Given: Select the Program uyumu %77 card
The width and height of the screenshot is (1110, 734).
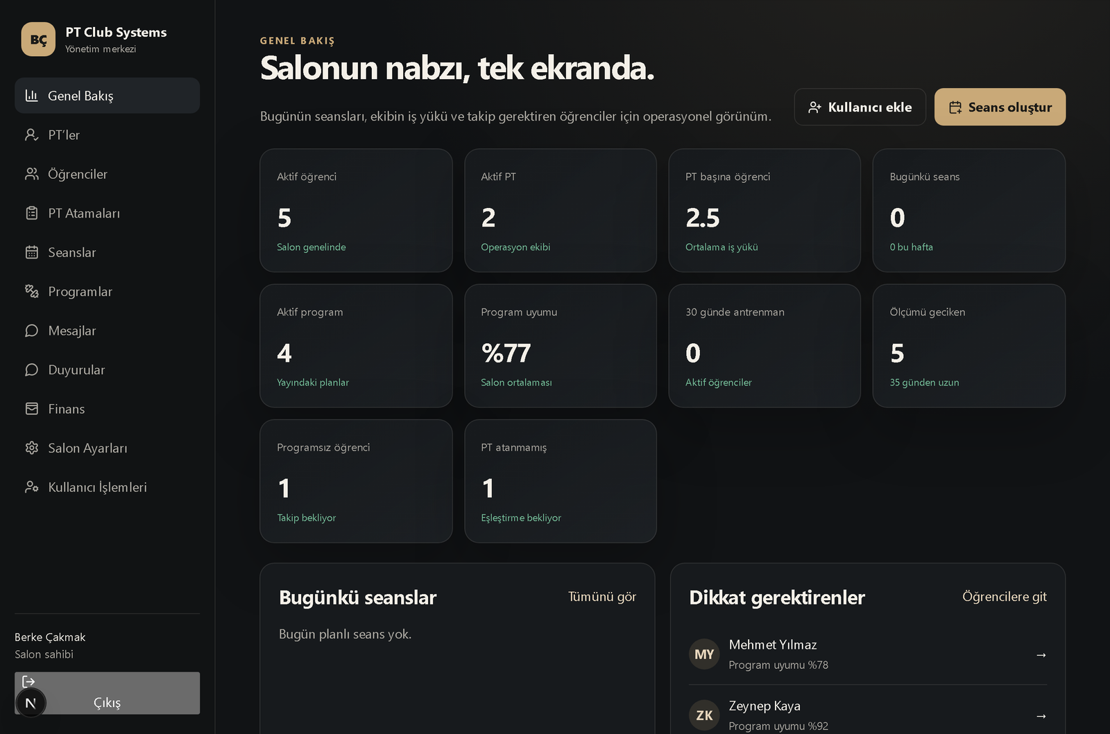Looking at the screenshot, I should coord(561,346).
